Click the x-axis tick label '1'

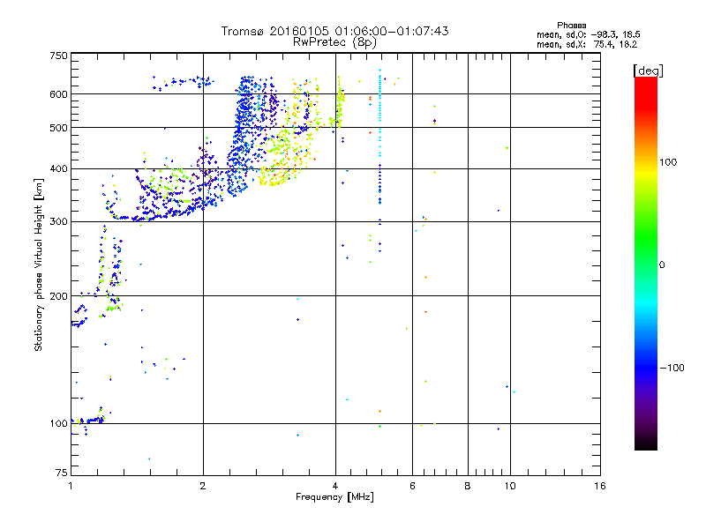71,486
